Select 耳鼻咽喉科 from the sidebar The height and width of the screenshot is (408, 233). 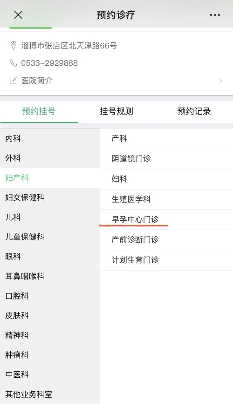click(x=50, y=276)
